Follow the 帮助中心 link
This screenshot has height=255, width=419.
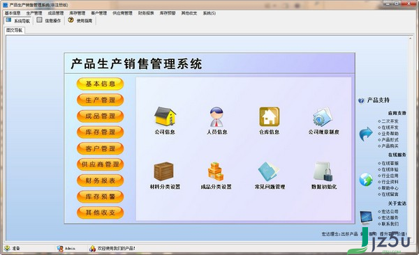tap(390, 188)
